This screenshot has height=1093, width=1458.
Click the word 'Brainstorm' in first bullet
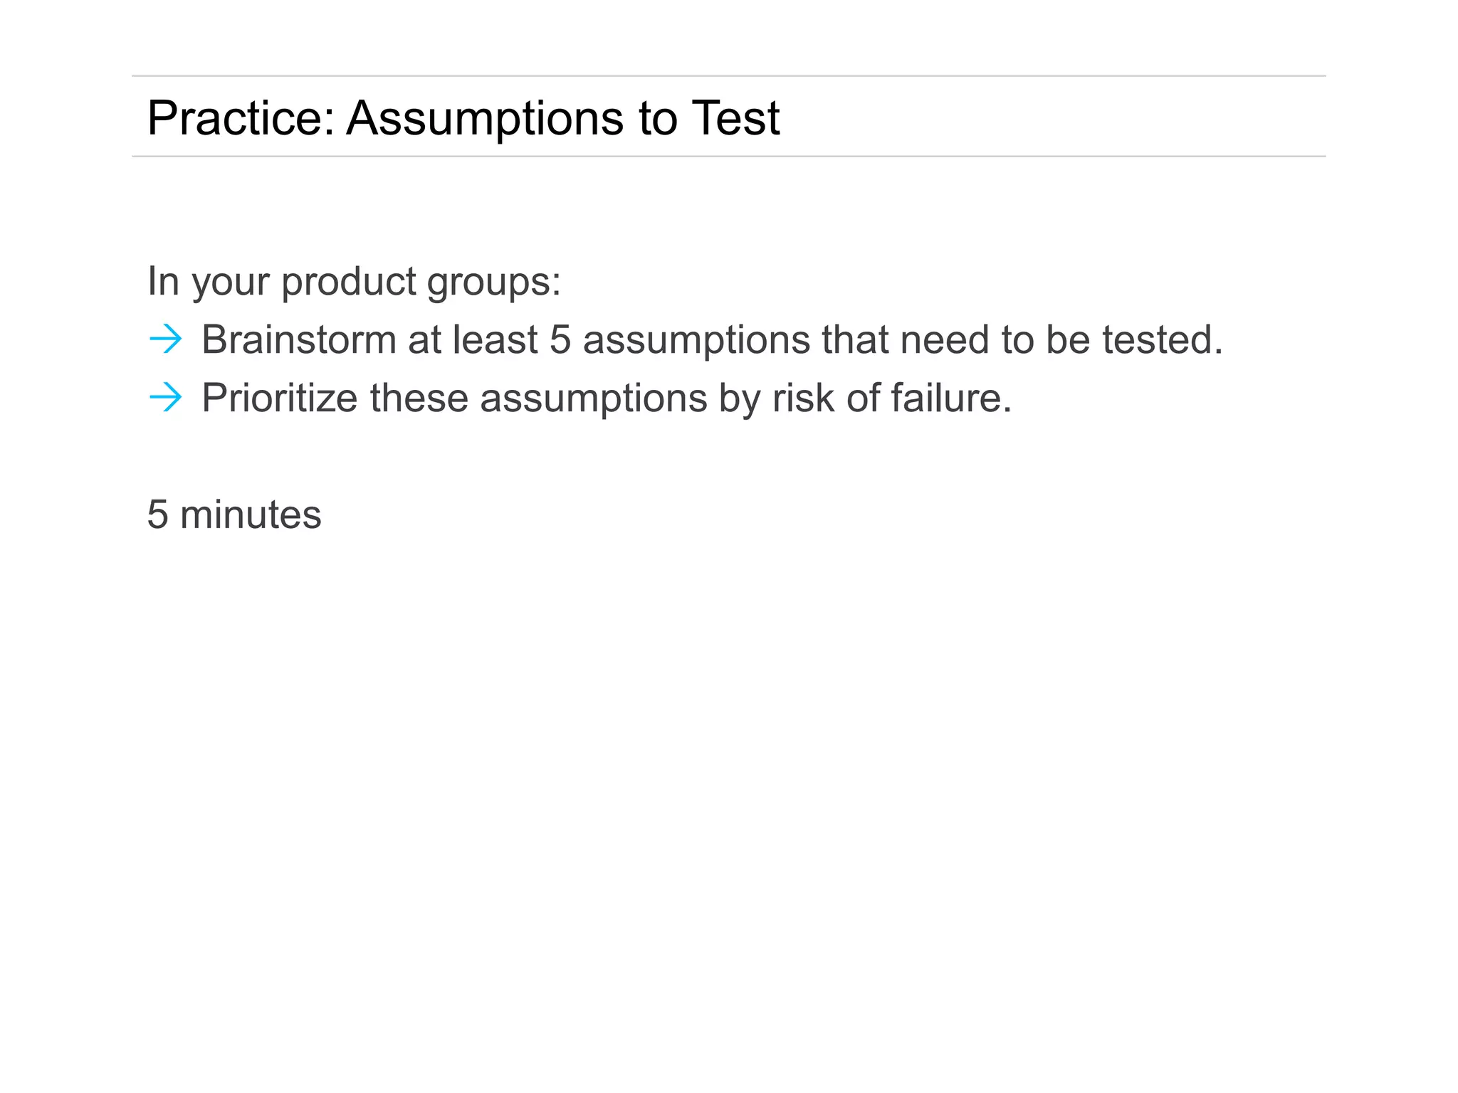pos(298,339)
